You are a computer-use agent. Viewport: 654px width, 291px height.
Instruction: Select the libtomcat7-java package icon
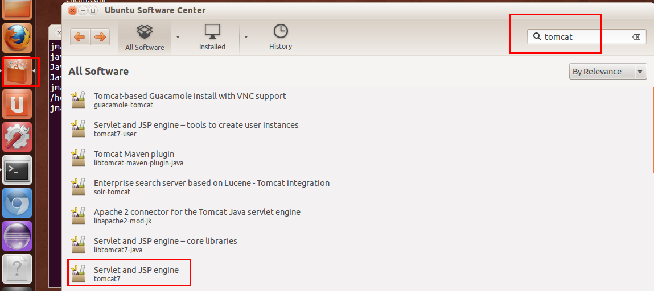(x=79, y=245)
